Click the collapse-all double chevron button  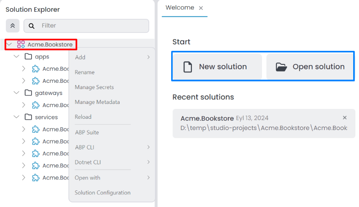[x=13, y=26]
